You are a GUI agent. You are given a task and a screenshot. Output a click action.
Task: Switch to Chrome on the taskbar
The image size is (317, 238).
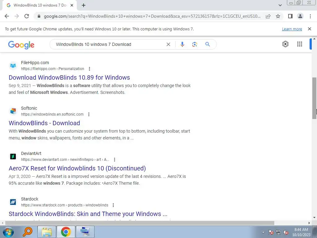[x=66, y=232]
